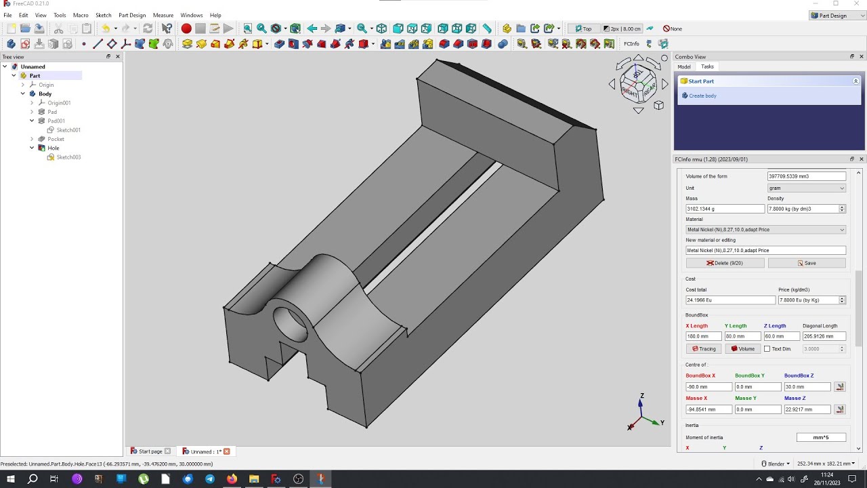Open the Macro menu
Image resolution: width=867 pixels, height=488 pixels.
[x=81, y=15]
